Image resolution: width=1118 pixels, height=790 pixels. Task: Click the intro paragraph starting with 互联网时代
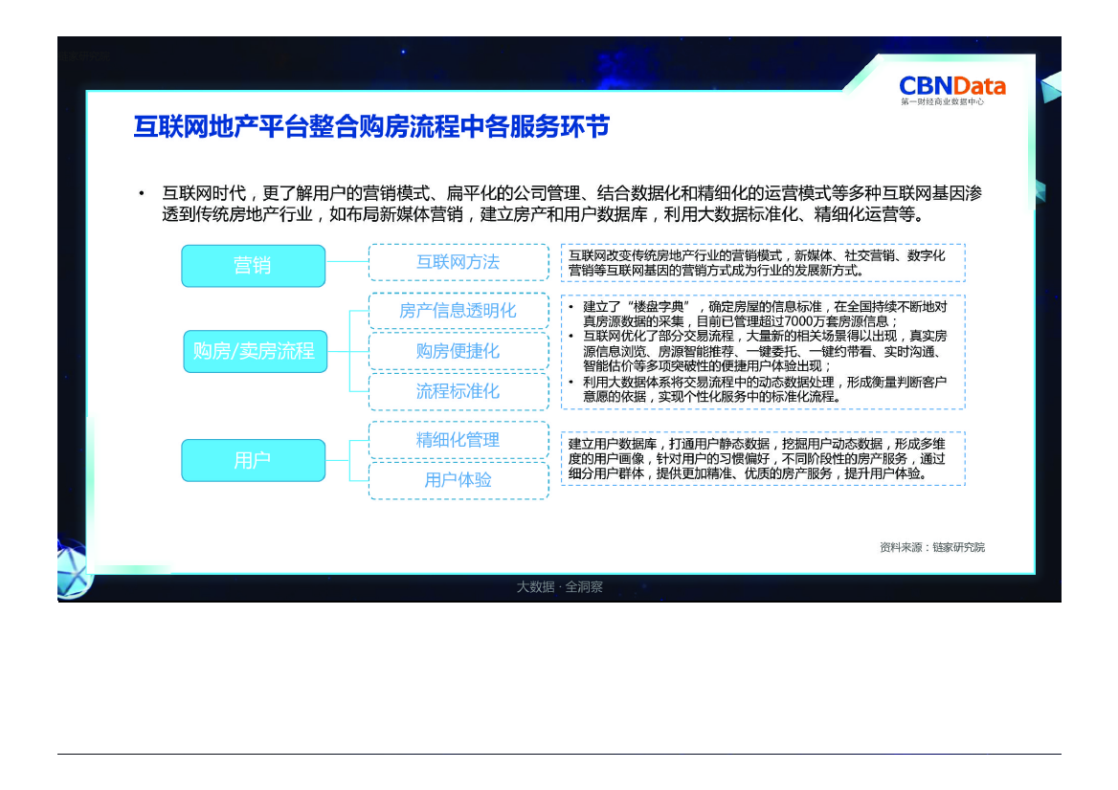(571, 204)
